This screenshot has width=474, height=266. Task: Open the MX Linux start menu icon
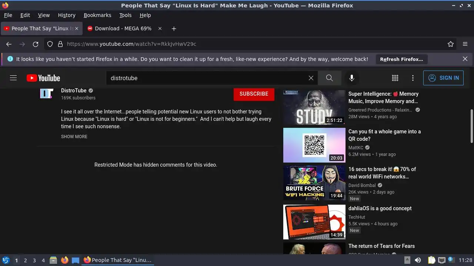coord(6,260)
